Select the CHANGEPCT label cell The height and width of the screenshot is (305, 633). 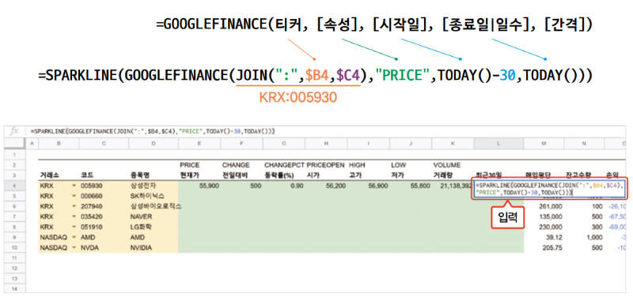284,165
